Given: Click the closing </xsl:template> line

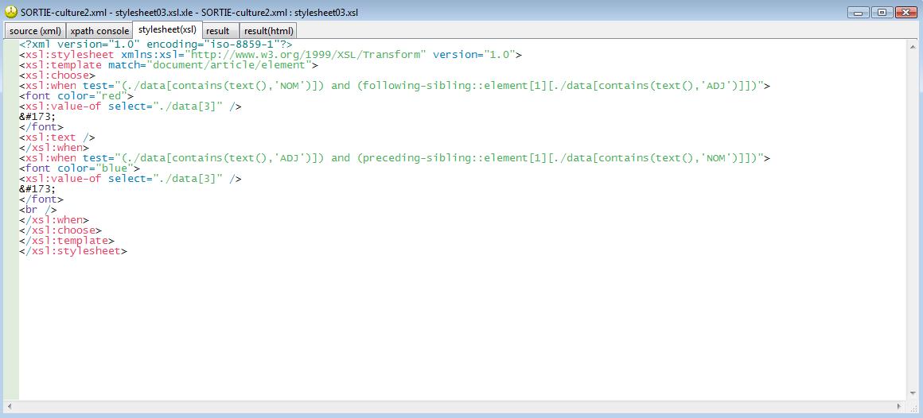Looking at the screenshot, I should coord(67,241).
